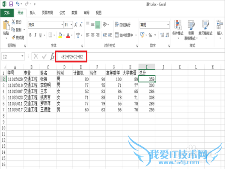
Task: Click the accounting number format icon
Action: click(x=142, y=35)
